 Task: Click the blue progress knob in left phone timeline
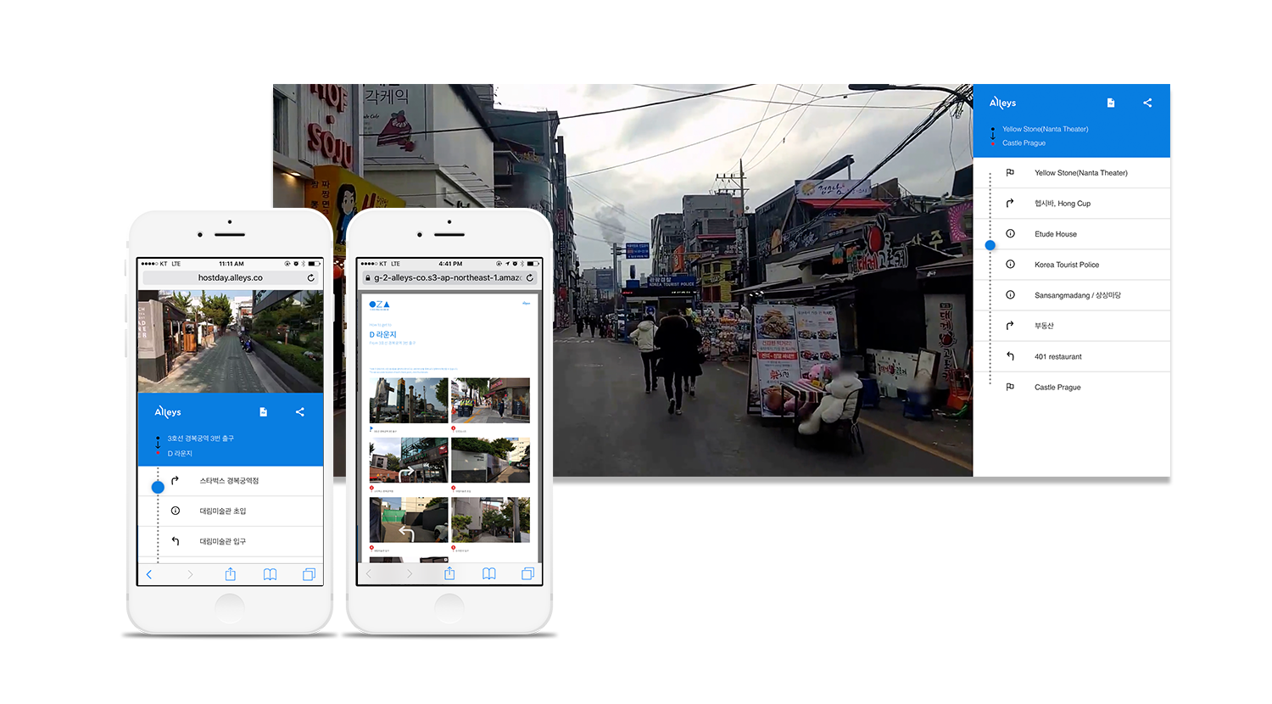point(158,487)
